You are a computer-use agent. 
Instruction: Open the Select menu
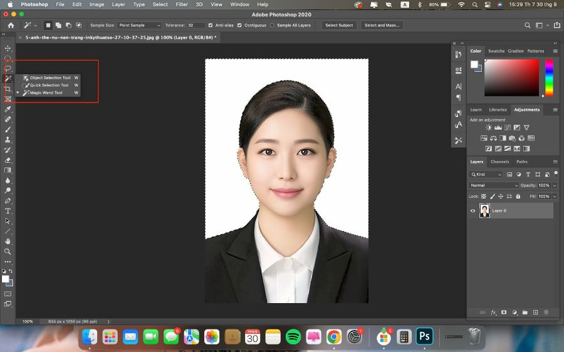[x=160, y=4]
